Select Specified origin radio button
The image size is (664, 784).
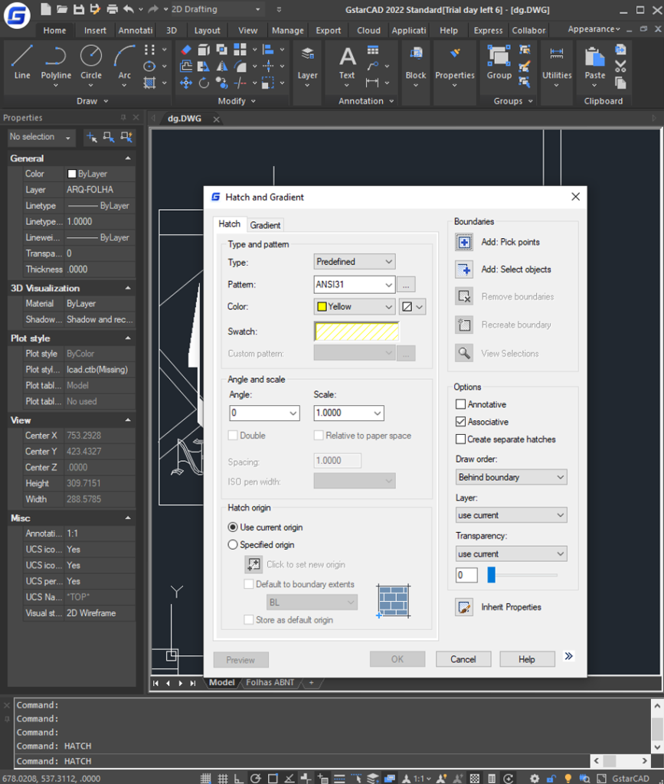click(x=233, y=544)
